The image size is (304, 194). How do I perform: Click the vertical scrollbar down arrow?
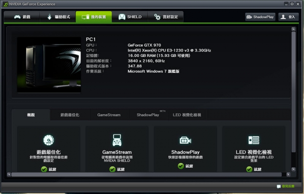coord(293,169)
